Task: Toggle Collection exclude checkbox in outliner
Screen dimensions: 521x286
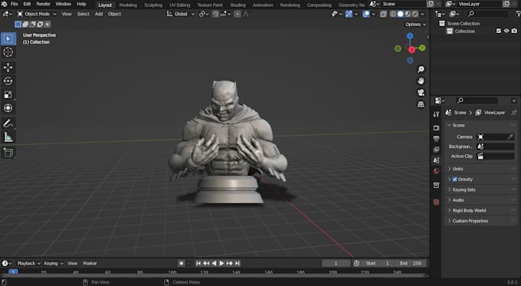Action: [499, 31]
